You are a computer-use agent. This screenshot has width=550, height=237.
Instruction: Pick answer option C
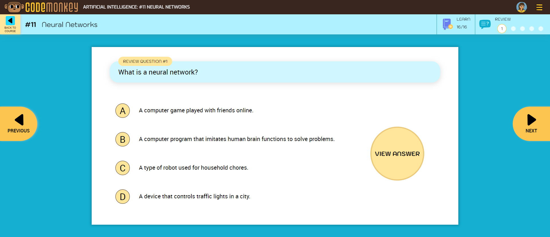123,168
